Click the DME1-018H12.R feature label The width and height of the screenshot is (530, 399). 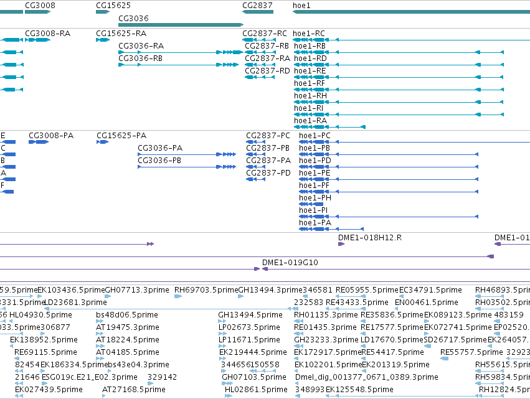click(x=370, y=238)
